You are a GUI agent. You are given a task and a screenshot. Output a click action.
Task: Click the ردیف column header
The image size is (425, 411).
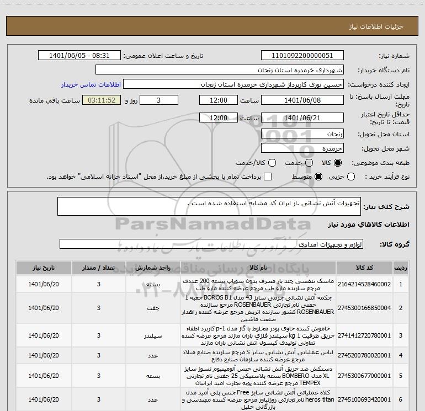(401, 268)
